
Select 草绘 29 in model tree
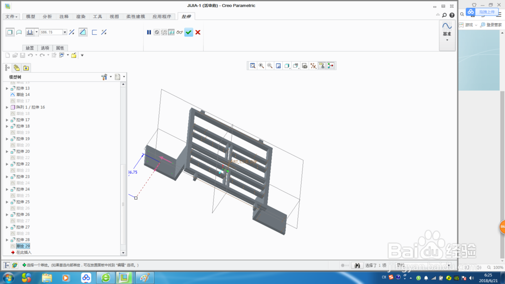click(x=23, y=246)
